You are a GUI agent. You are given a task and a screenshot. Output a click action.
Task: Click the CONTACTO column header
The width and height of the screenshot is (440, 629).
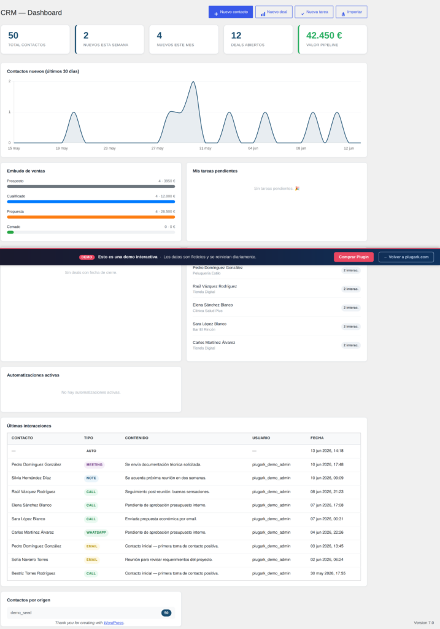click(x=22, y=438)
